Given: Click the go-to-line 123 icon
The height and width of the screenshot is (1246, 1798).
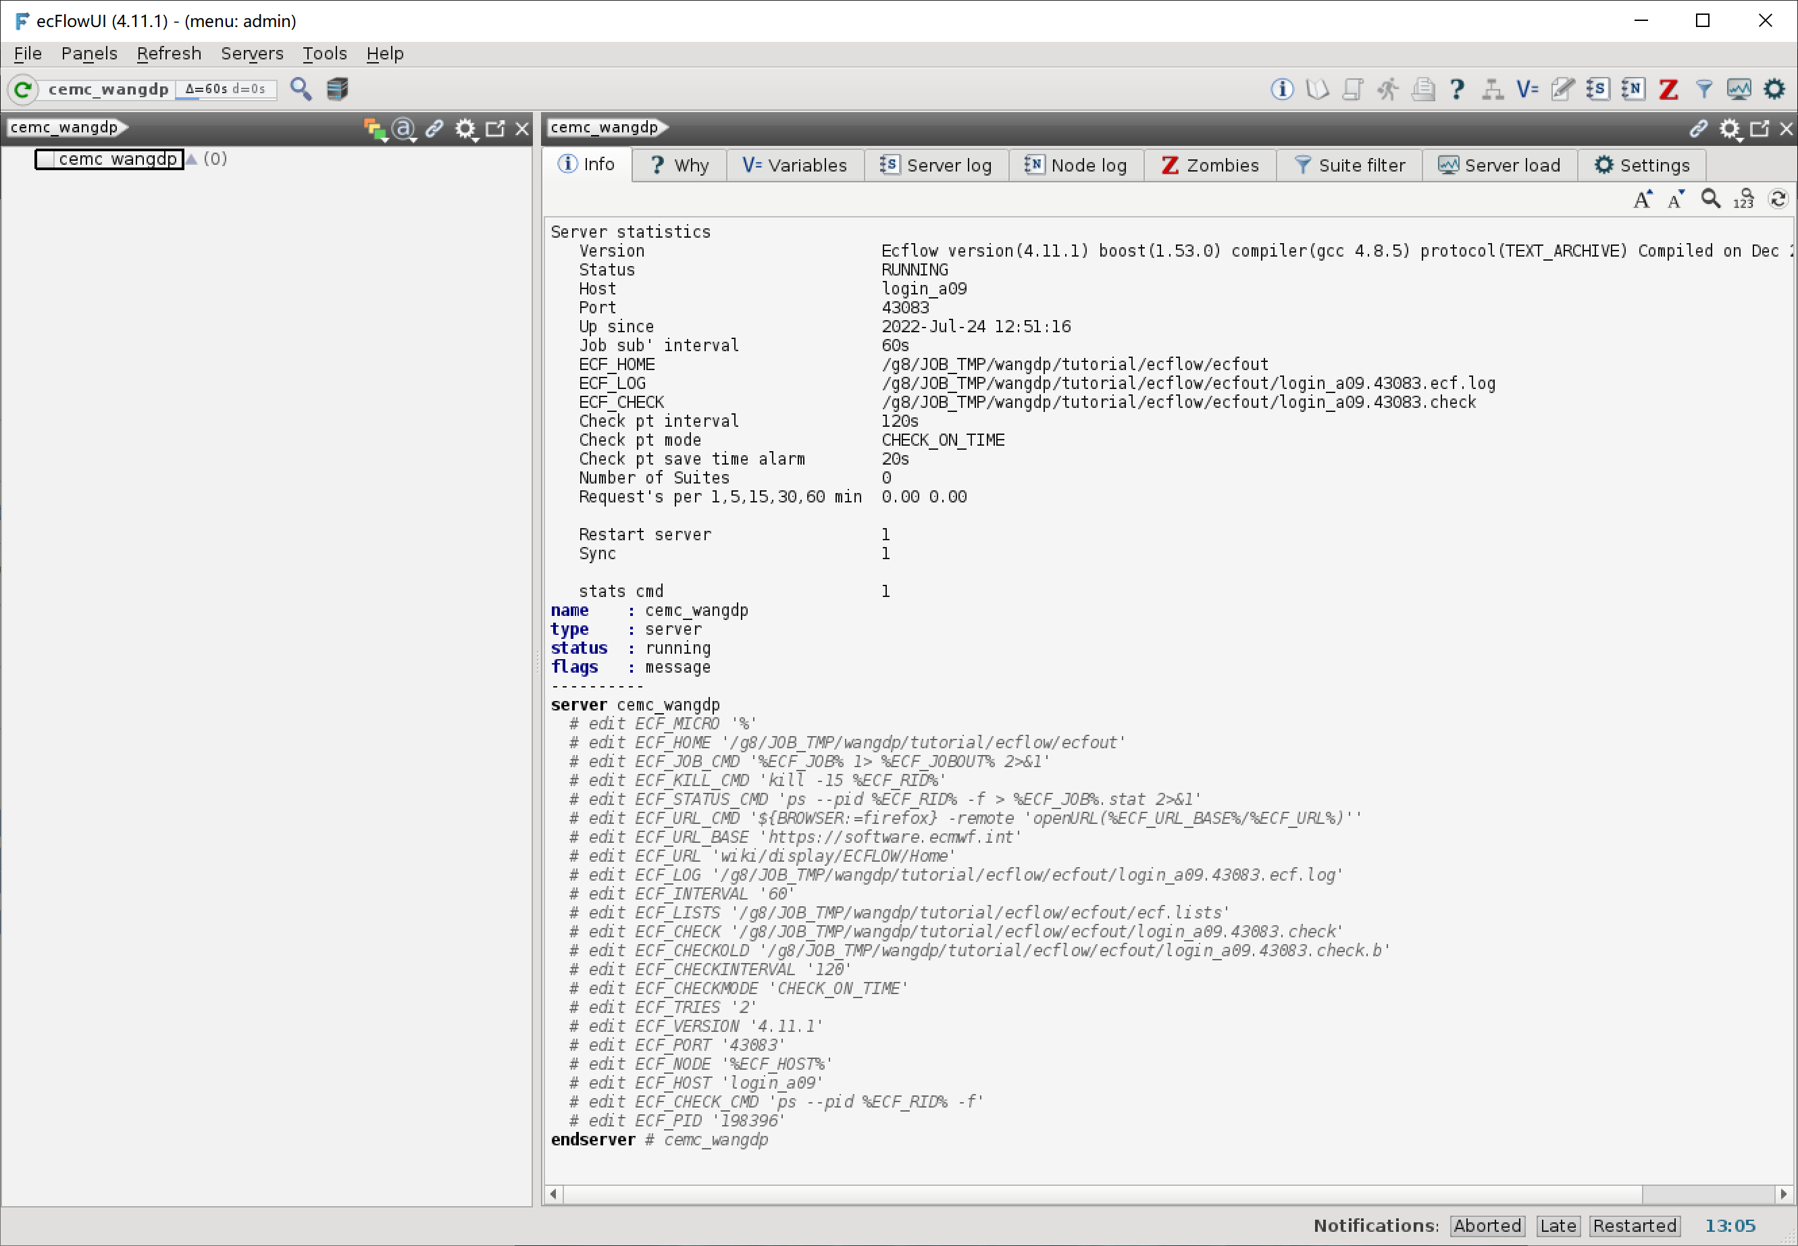Looking at the screenshot, I should pyautogui.click(x=1743, y=200).
